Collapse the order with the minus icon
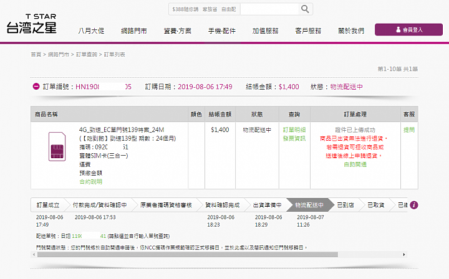449x279 pixels. point(36,87)
